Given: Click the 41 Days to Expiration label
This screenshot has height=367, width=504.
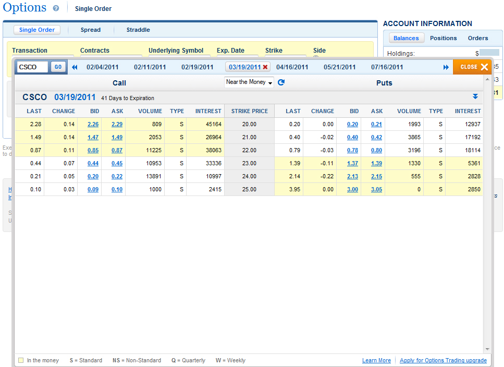Looking at the screenshot, I should point(128,98).
